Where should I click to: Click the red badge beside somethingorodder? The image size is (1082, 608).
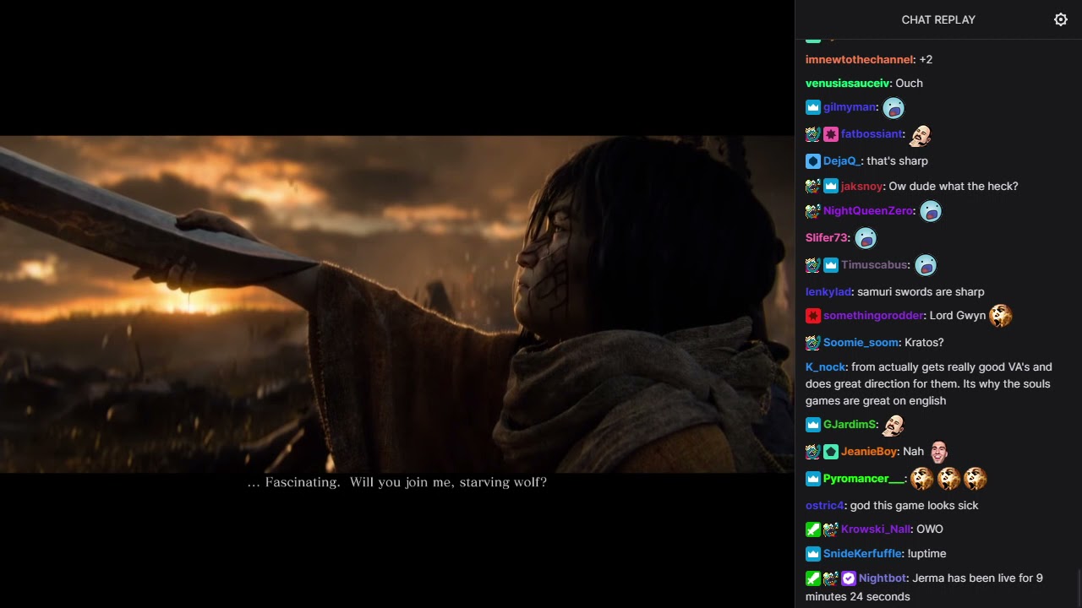pyautogui.click(x=813, y=316)
